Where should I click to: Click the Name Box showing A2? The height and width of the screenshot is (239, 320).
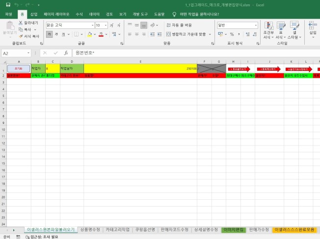(x=15, y=53)
